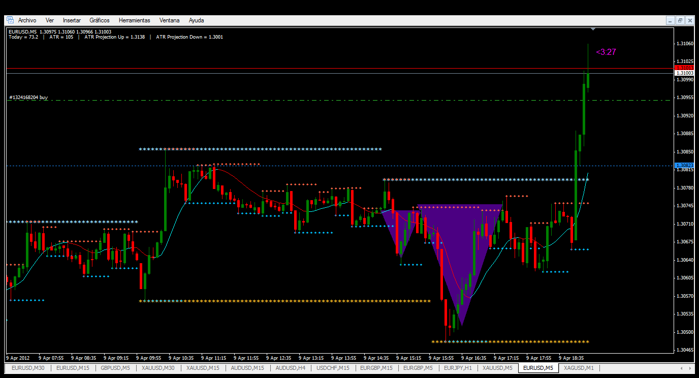
Task: Switch to the XAUUSD,M30 chart tab
Action: coord(158,368)
